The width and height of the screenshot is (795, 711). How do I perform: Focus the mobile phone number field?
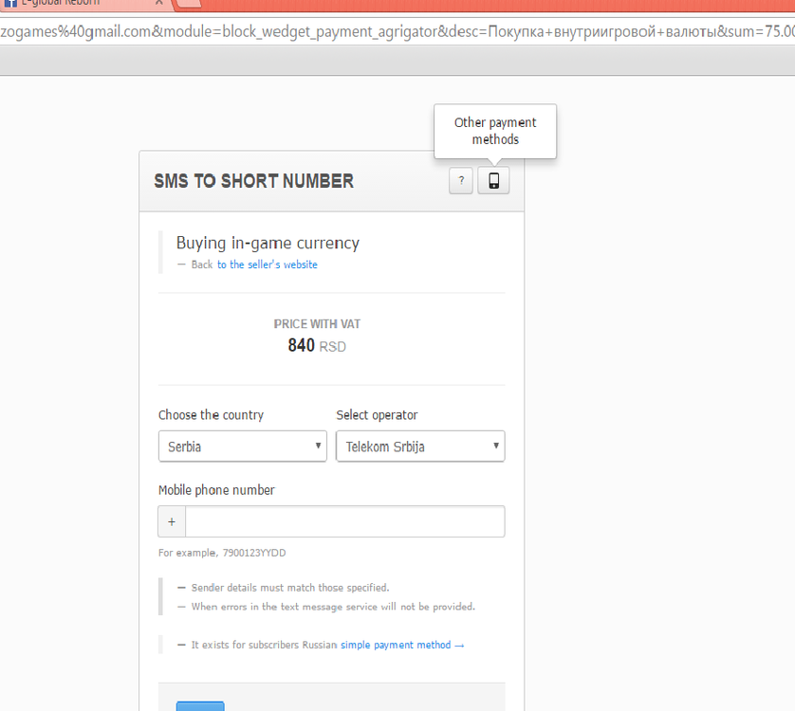point(344,521)
